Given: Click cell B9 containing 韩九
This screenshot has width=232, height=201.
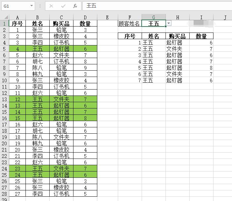Looking at the screenshot, I should coord(38,74).
